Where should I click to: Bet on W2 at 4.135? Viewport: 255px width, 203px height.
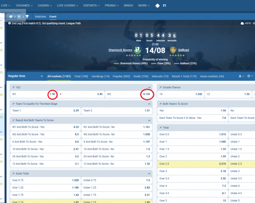[x=128, y=94]
